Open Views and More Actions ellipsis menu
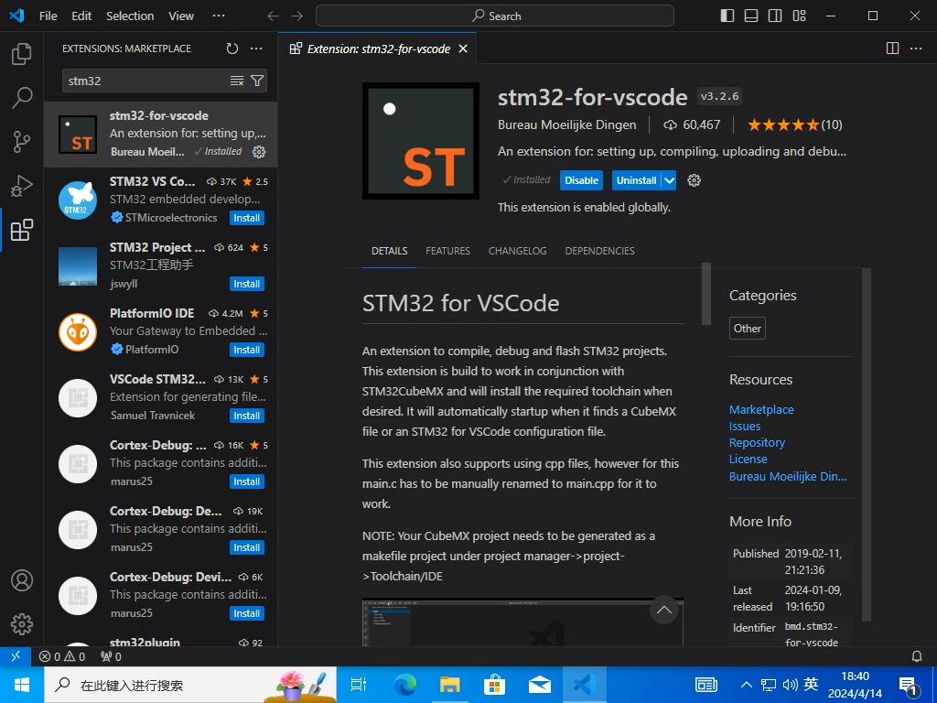This screenshot has height=703, width=937. click(x=257, y=49)
